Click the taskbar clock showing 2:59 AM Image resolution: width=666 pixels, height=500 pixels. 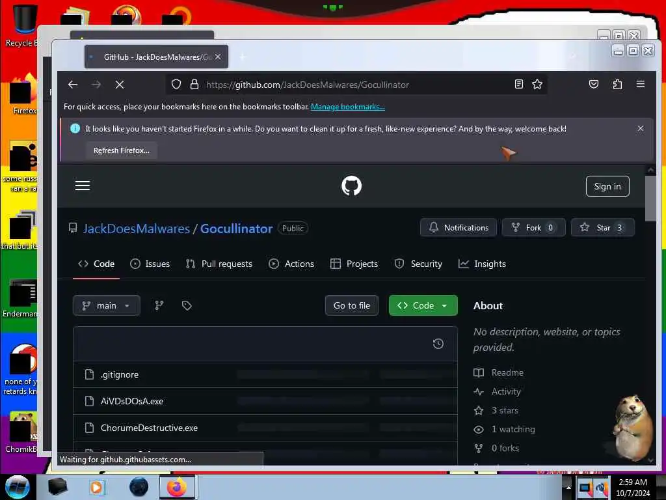[632, 487]
